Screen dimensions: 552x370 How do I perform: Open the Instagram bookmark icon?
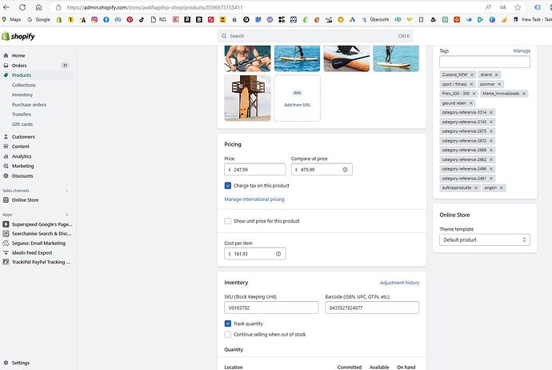pyautogui.click(x=94, y=20)
